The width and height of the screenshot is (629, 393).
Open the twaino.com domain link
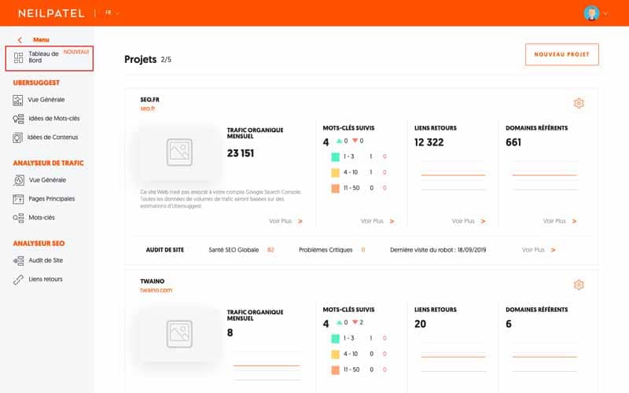point(156,290)
